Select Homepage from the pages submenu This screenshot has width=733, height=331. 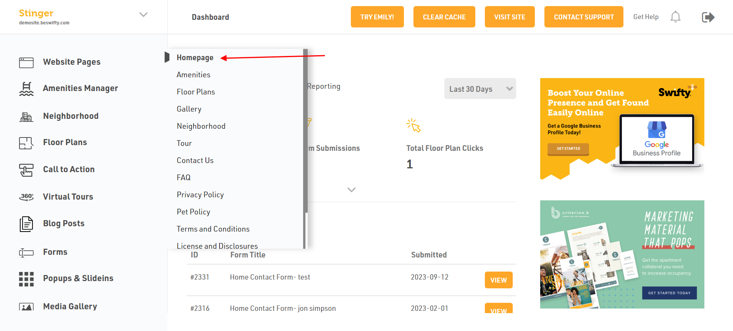[x=195, y=58]
